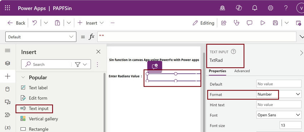Image resolution: width=304 pixels, height=132 pixels.
Task: Close the Insert panel
Action: coord(98,52)
